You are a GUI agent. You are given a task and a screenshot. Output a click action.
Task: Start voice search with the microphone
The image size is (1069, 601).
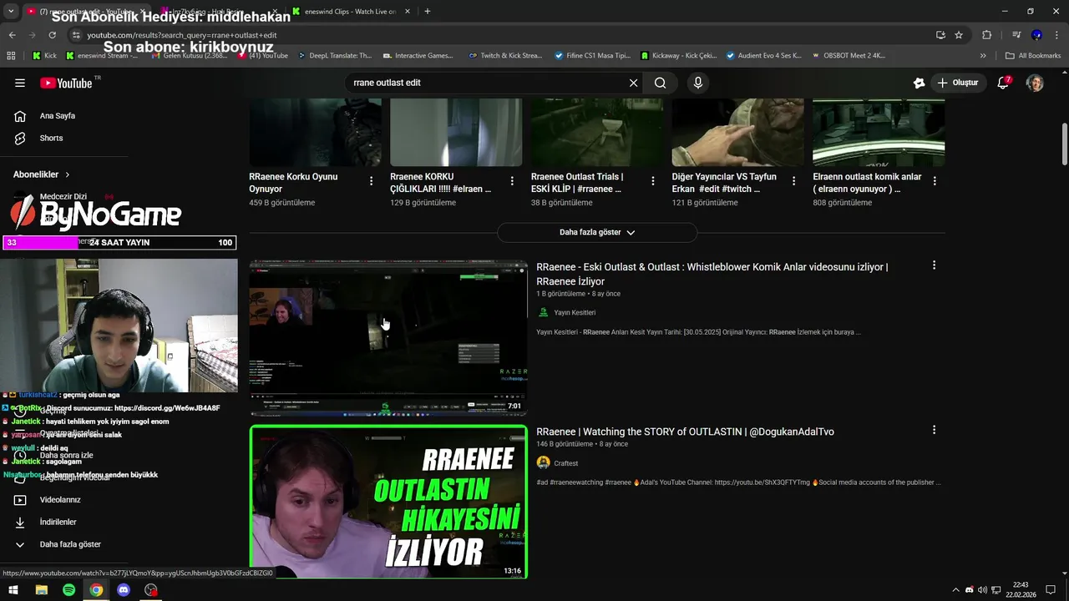click(698, 83)
